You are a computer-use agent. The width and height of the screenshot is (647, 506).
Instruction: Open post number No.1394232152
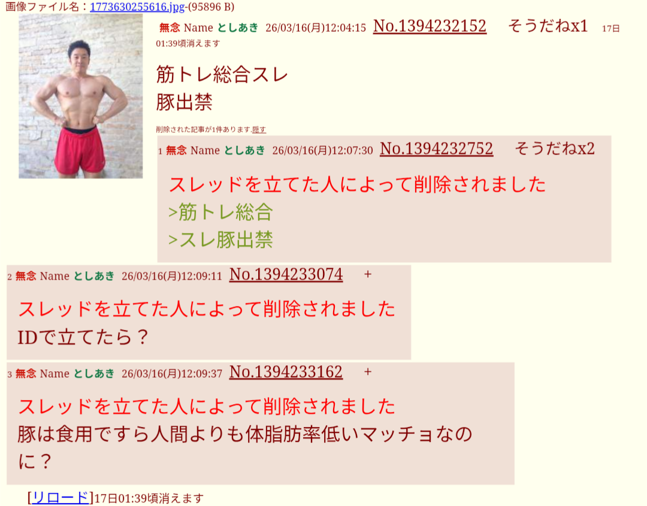tap(430, 26)
